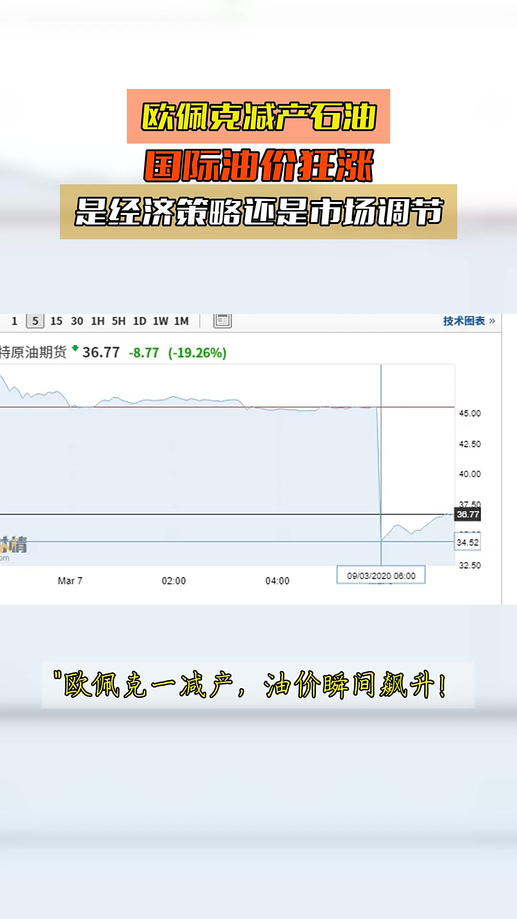
Task: Click the 欧佩克减产石油 title banner
Action: 258,116
